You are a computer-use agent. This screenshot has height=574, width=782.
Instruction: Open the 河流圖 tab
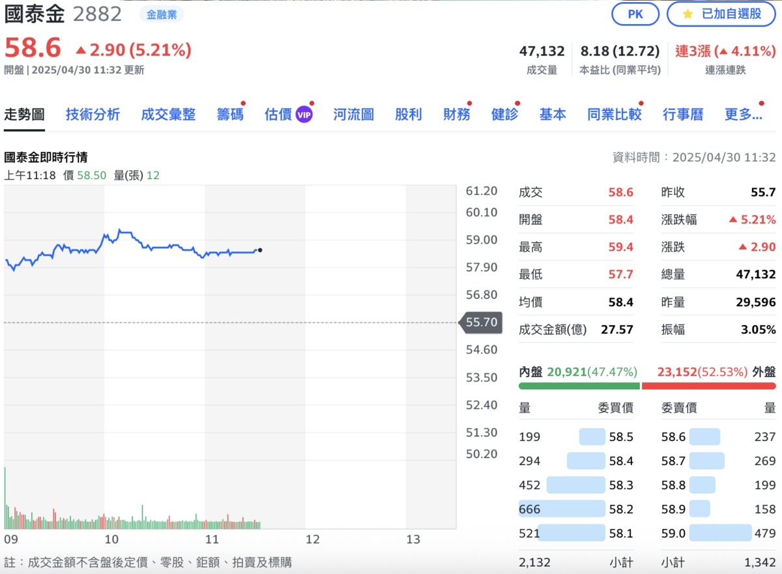click(x=354, y=115)
